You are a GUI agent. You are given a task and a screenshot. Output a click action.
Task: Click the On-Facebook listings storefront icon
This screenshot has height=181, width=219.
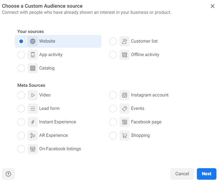point(33,149)
